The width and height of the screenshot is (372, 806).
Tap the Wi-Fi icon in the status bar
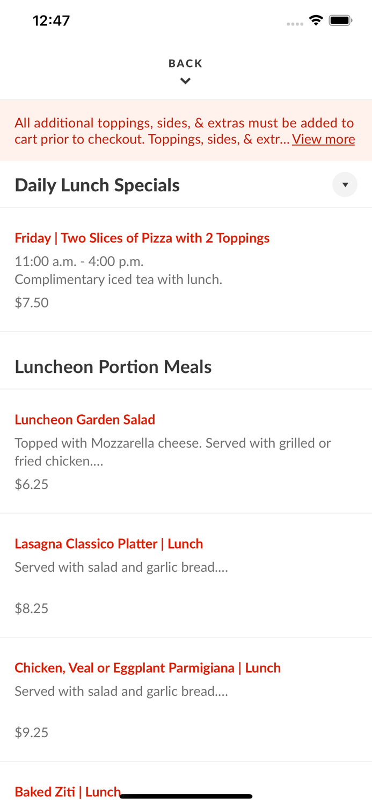[x=316, y=19]
